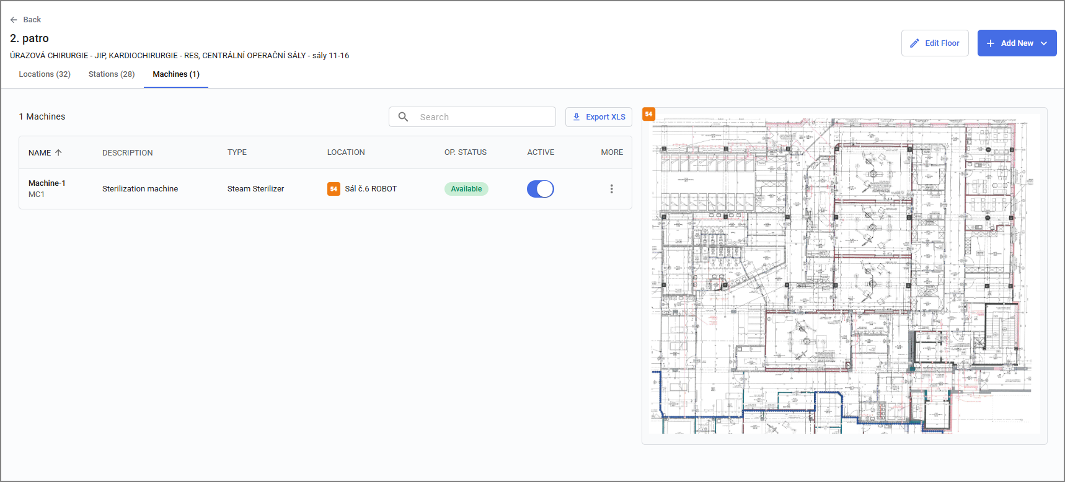Click the Edit Floor button
Viewport: 1065px width, 482px height.
(x=935, y=43)
